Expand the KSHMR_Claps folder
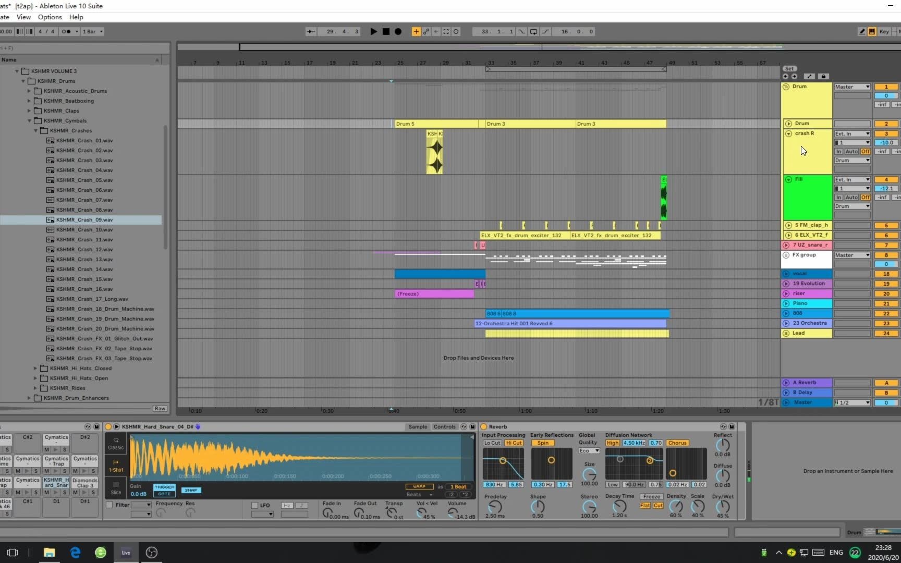The height and width of the screenshot is (563, 901). point(30,111)
